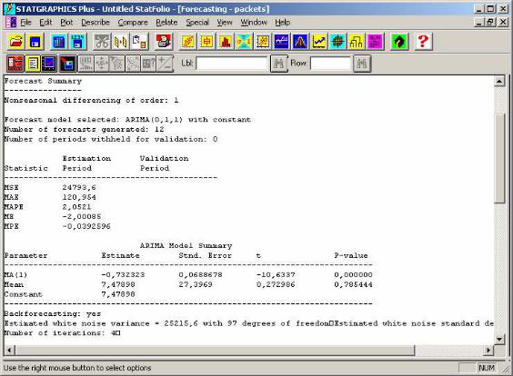Click the scatterplot icon in top toolbar
Viewport: 513px width, 376px height.
(x=188, y=42)
